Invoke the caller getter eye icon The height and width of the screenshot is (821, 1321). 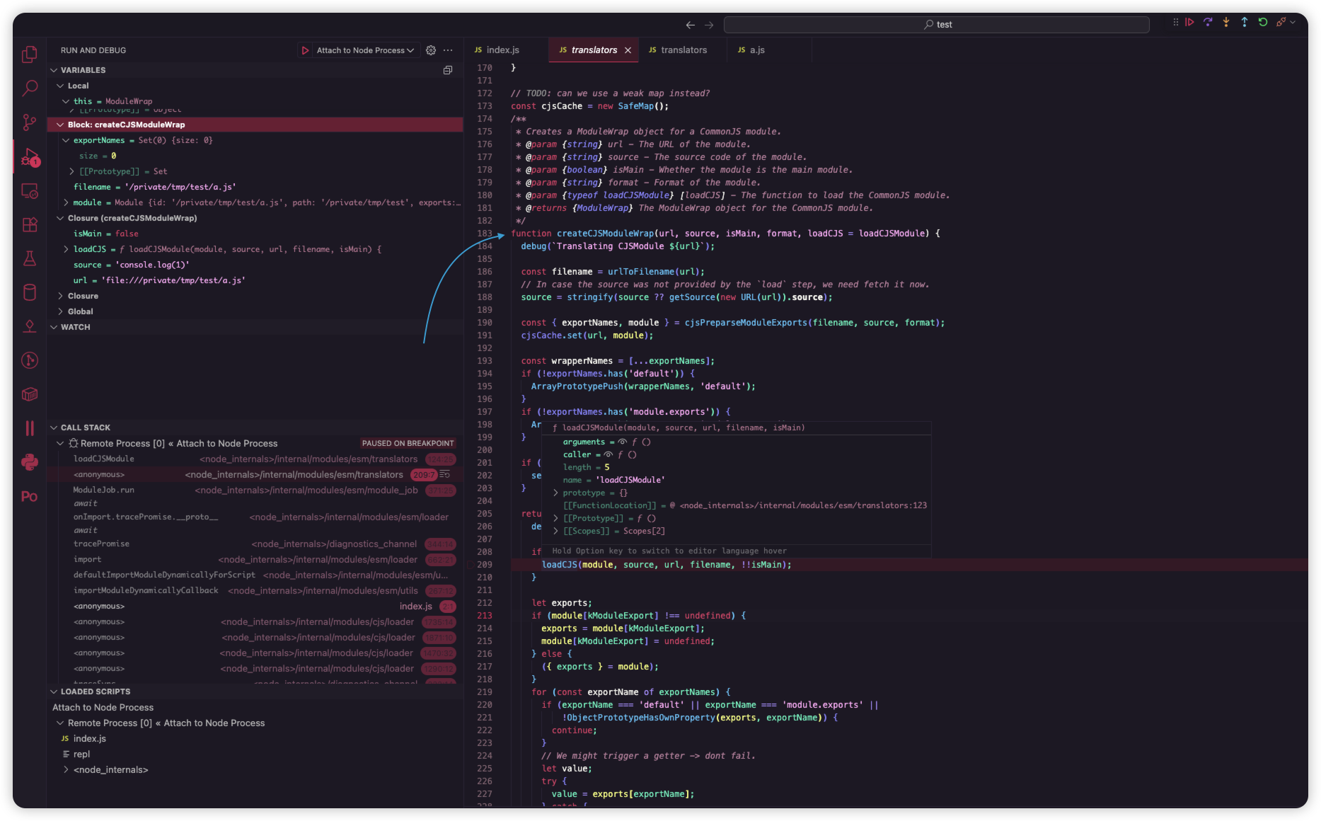click(608, 454)
